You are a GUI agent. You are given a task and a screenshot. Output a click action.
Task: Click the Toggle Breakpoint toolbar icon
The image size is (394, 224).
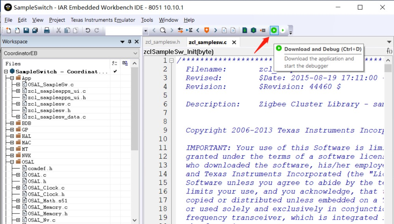263,30
